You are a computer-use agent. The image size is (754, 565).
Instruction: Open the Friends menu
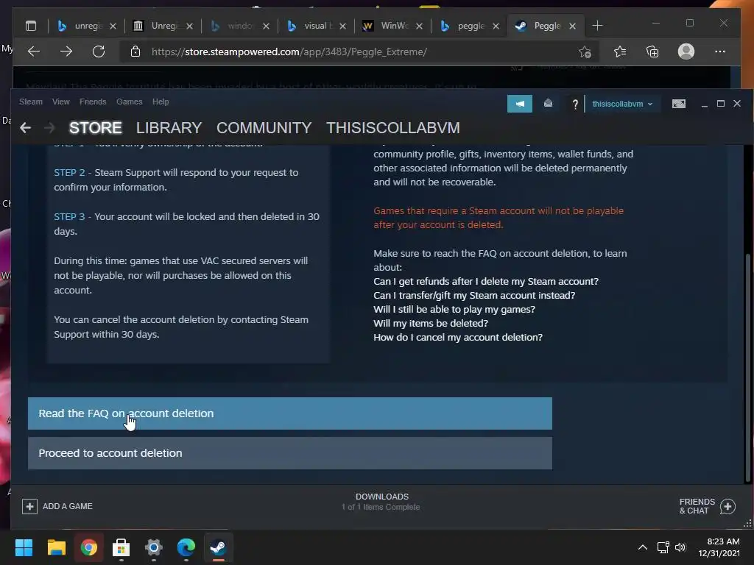click(x=93, y=102)
